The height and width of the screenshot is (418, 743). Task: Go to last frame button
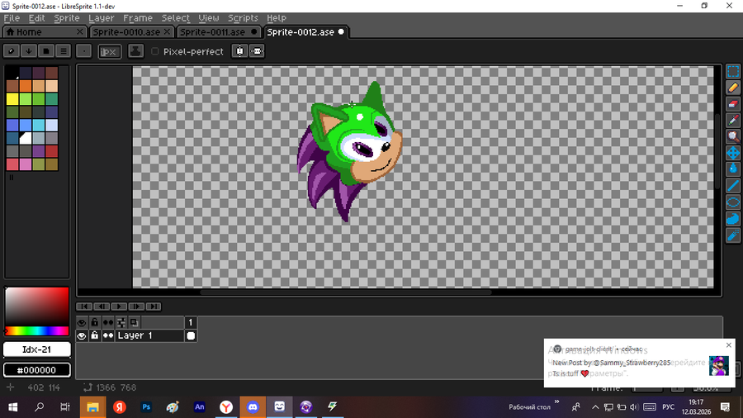[154, 306]
